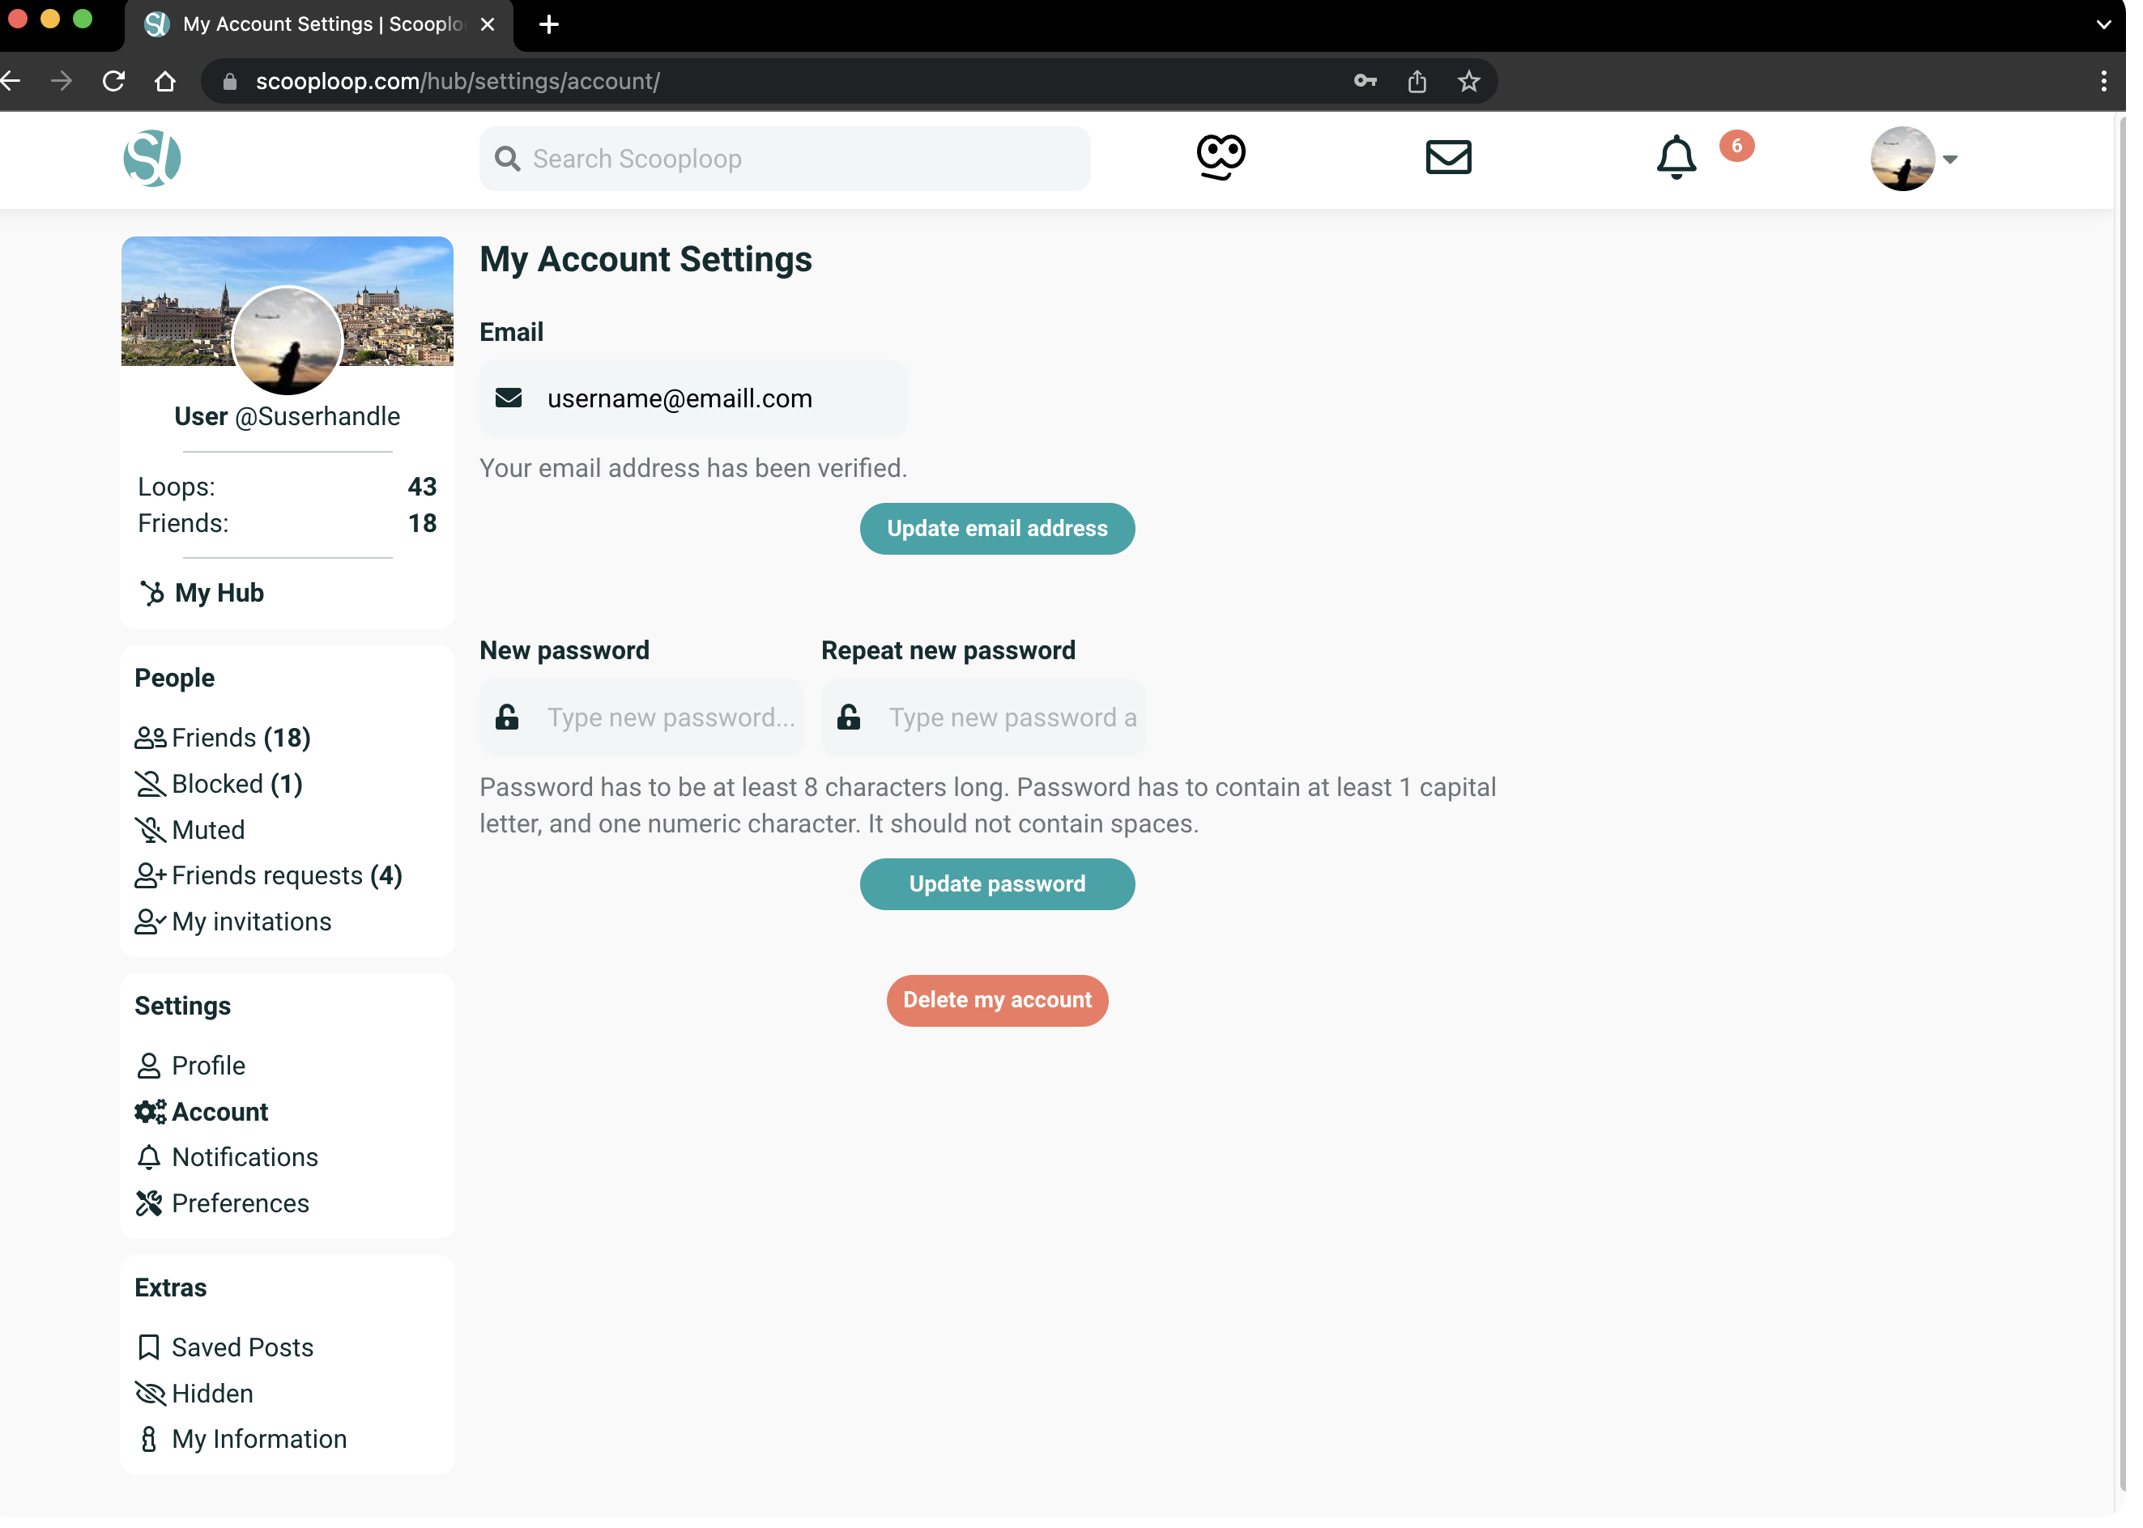Click the notification count badge 6

(x=1736, y=146)
